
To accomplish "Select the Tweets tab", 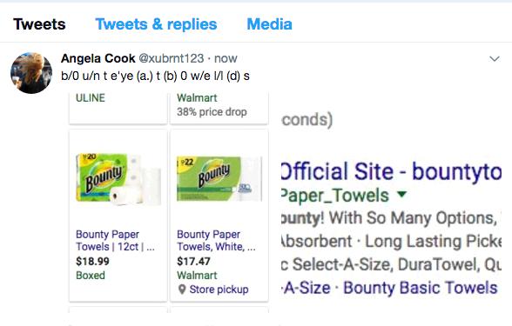I will click(x=39, y=24).
